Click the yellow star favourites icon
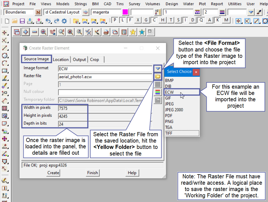This screenshot has height=202, width=268. point(133,32)
